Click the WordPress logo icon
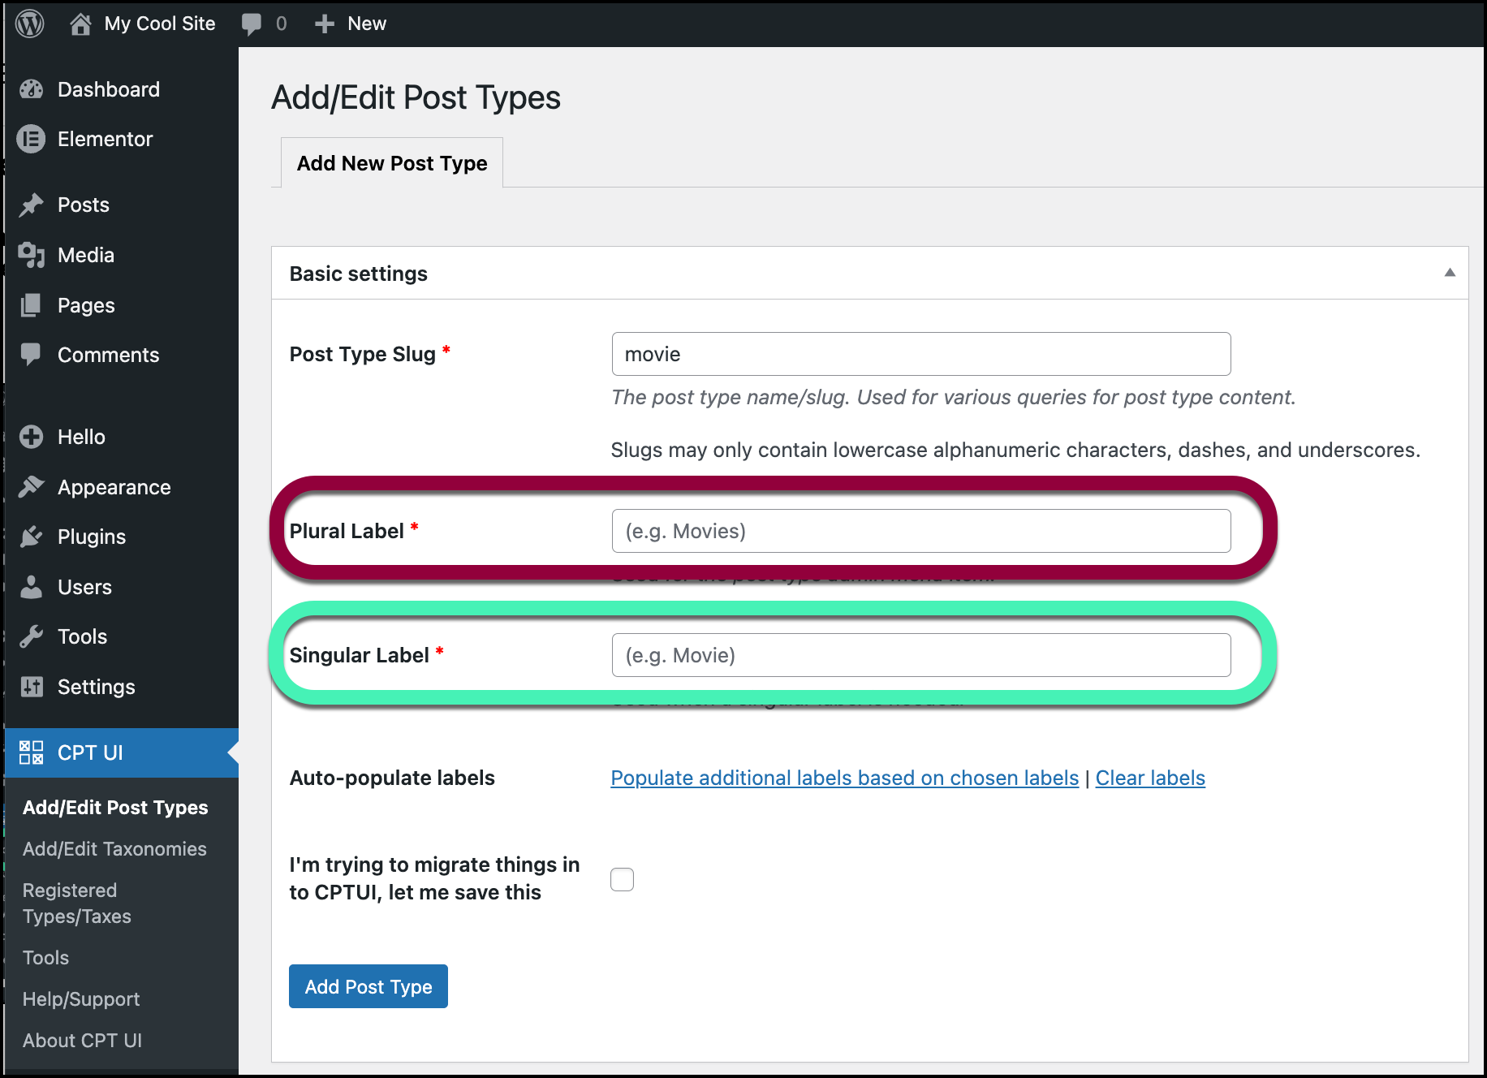Viewport: 1487px width, 1078px height. point(30,24)
